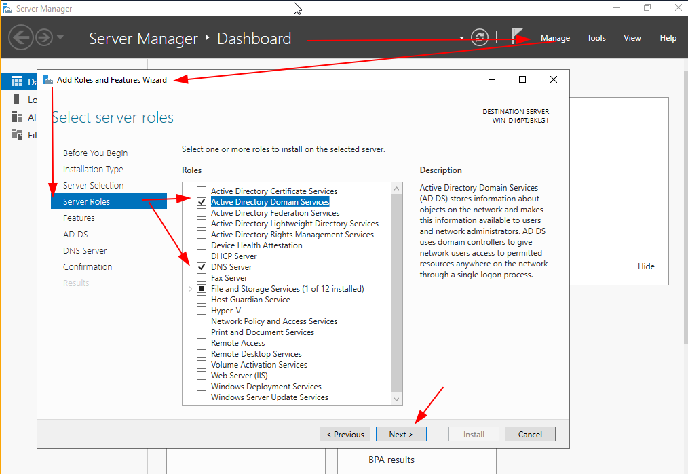
Task: Select the Server Roles step
Action: tap(109, 201)
